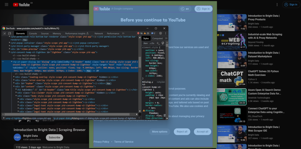The width and height of the screenshot is (301, 149).
Task: Open the Terms of Service link
Action: point(124,142)
